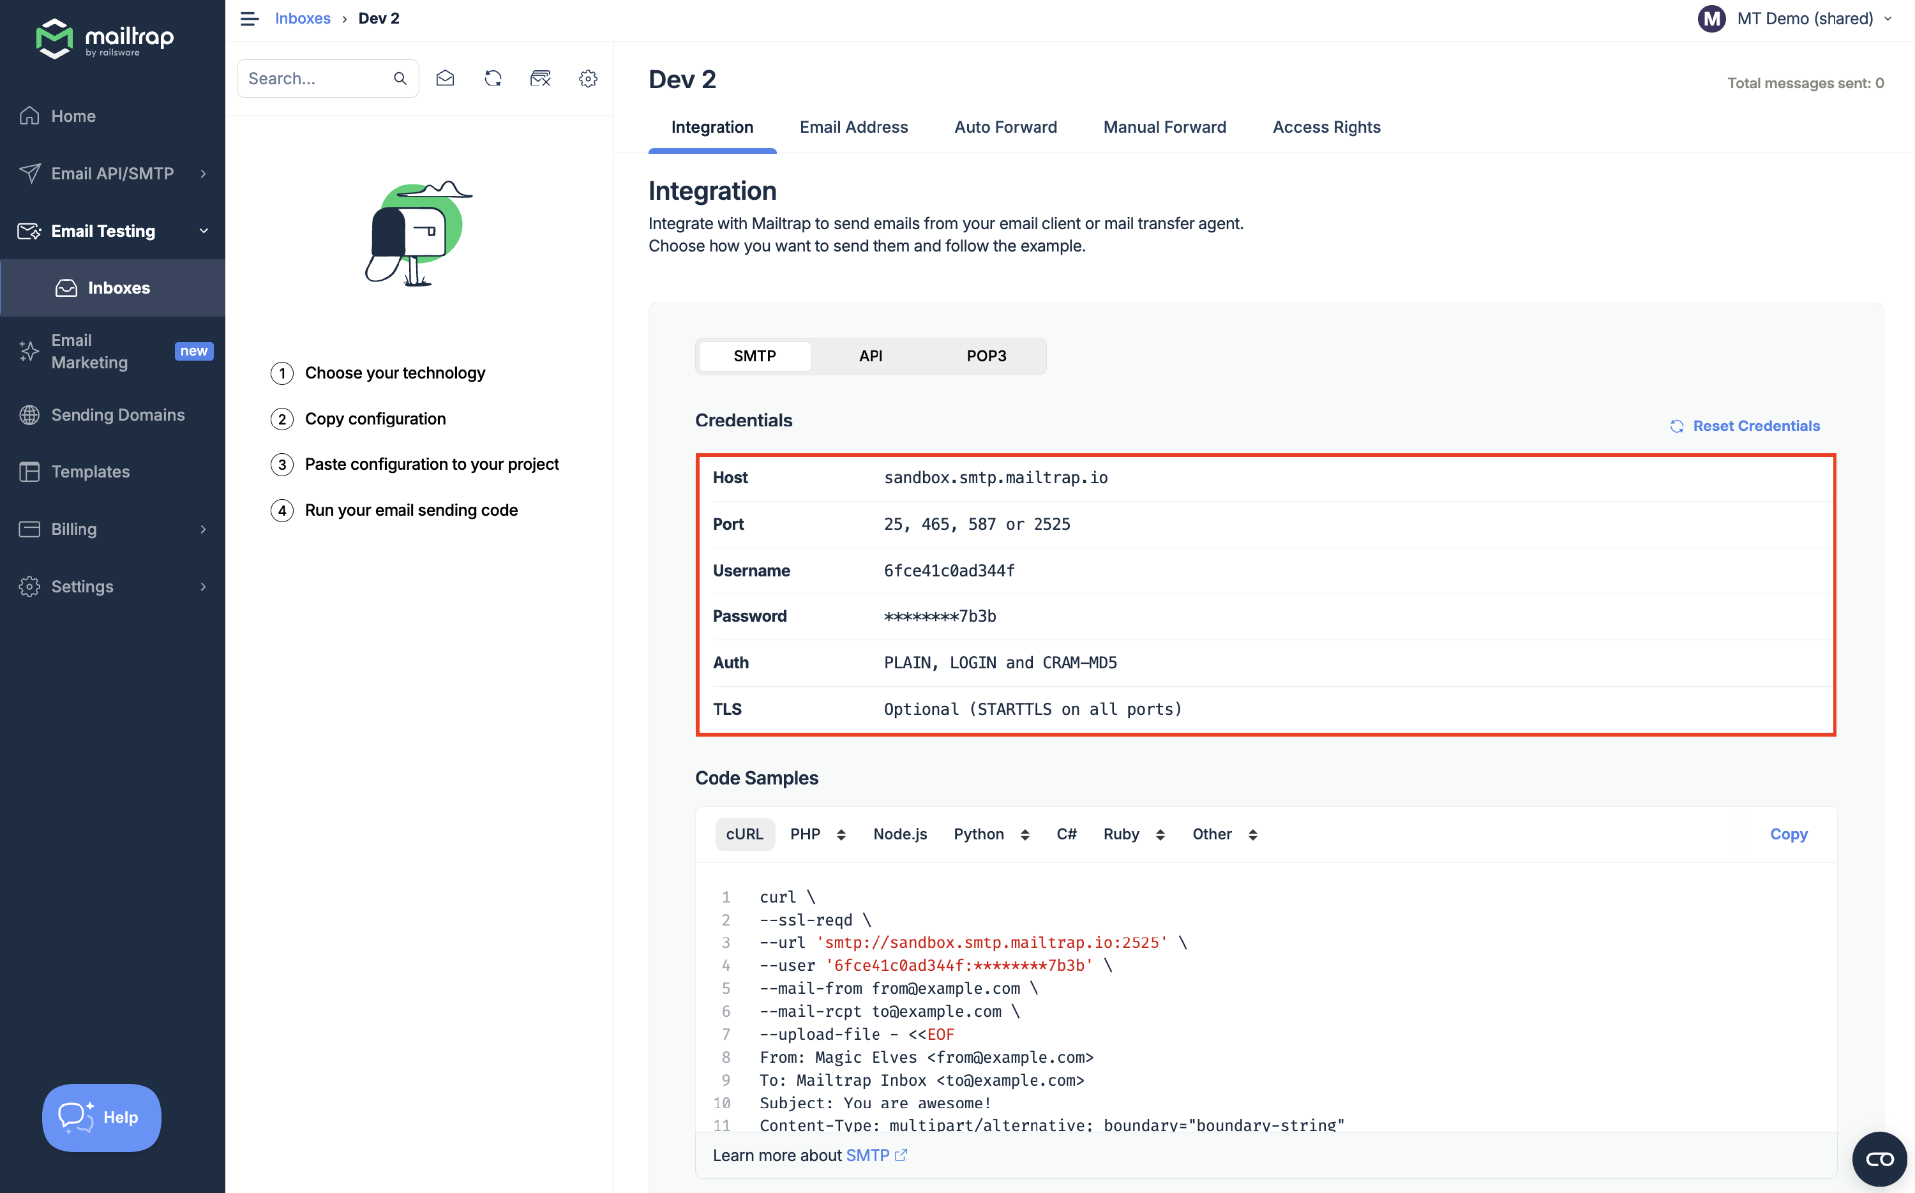Click the search magnifier icon

point(400,78)
